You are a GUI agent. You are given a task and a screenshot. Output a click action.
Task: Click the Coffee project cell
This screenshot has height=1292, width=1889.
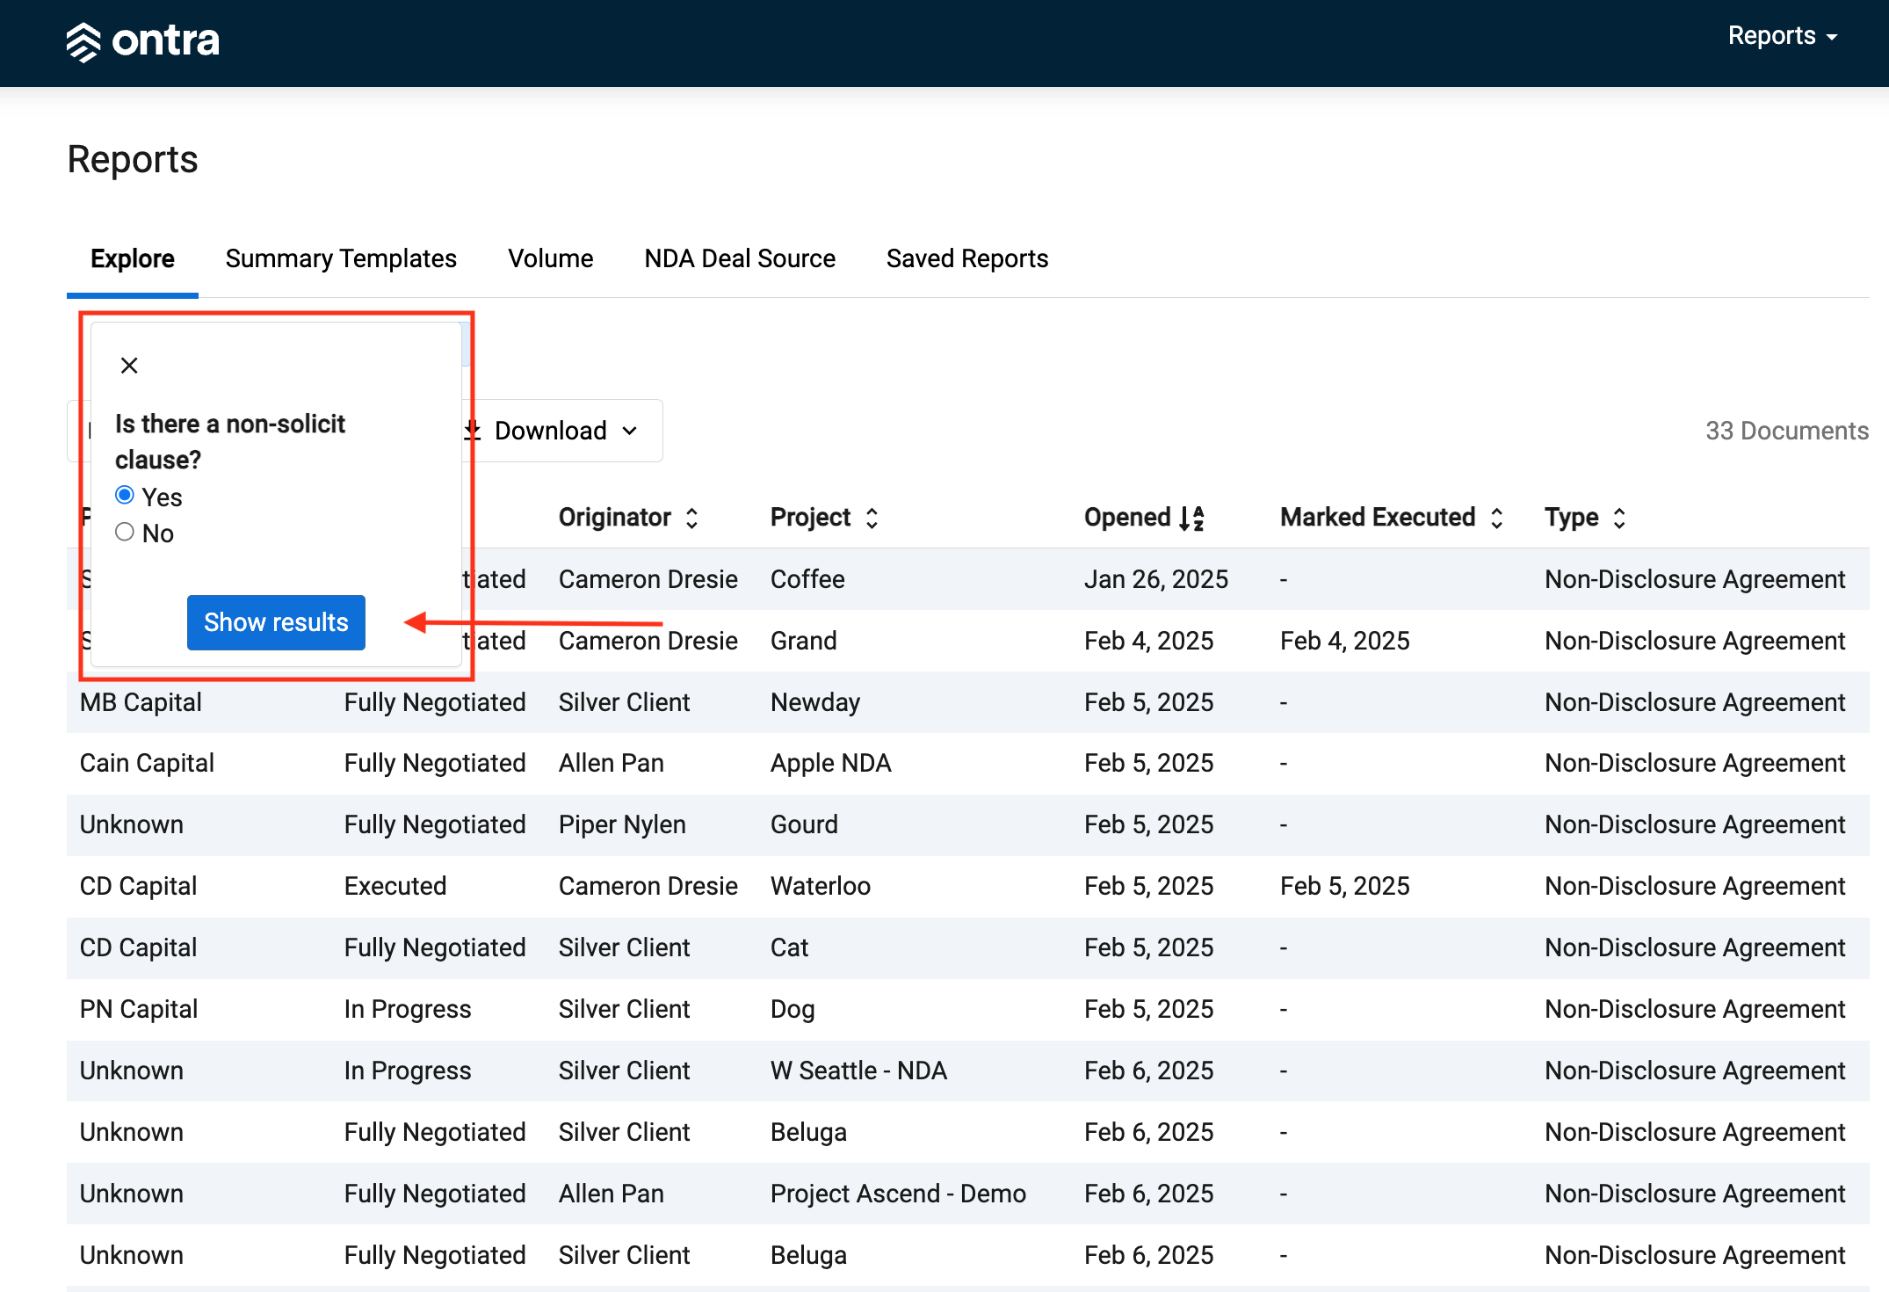807,579
